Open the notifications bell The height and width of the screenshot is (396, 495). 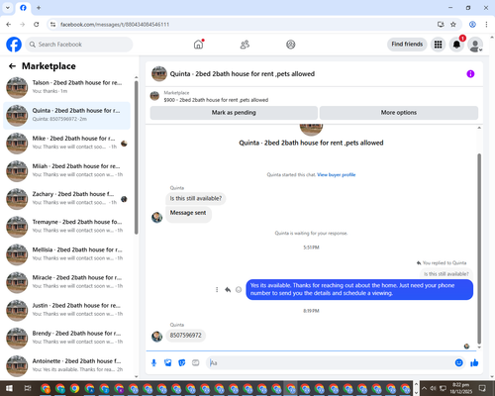pos(456,45)
